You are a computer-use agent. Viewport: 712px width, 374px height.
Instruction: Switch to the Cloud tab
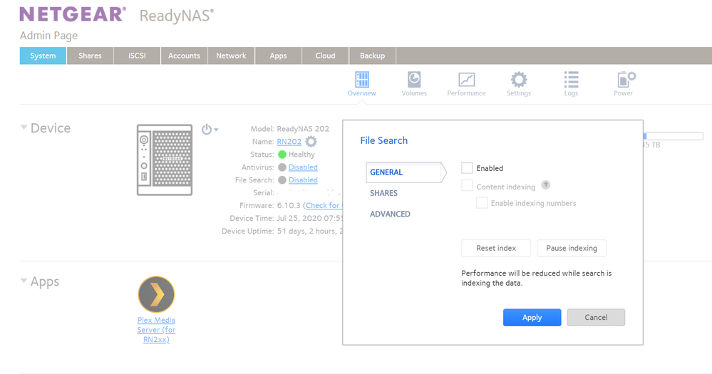point(325,56)
